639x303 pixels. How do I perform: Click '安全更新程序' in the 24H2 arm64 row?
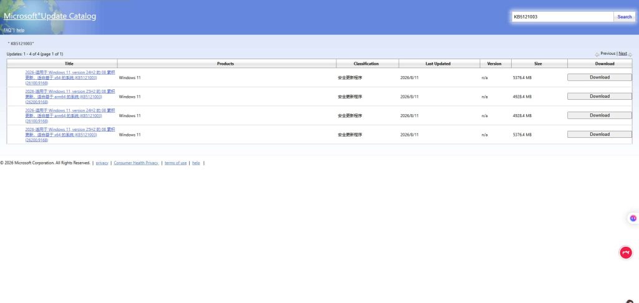point(349,116)
